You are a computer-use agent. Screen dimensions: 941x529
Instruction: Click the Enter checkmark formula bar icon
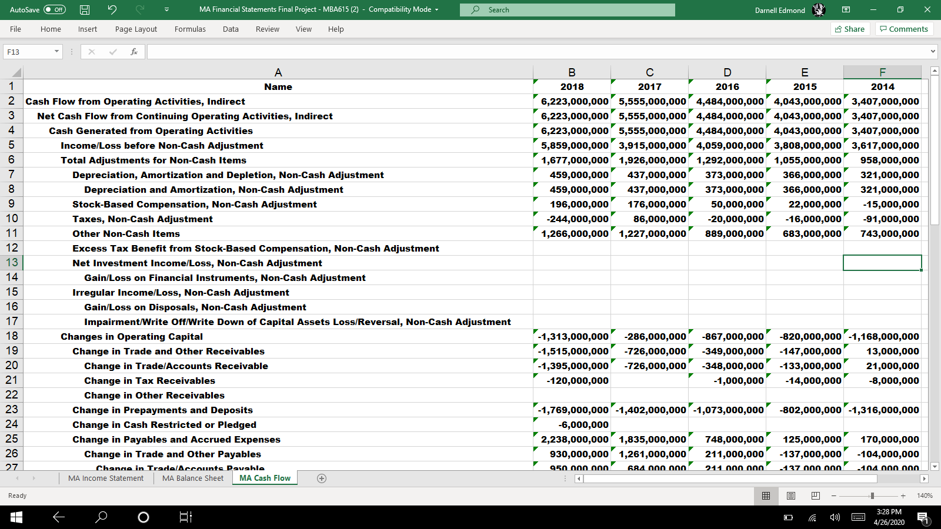click(x=113, y=52)
